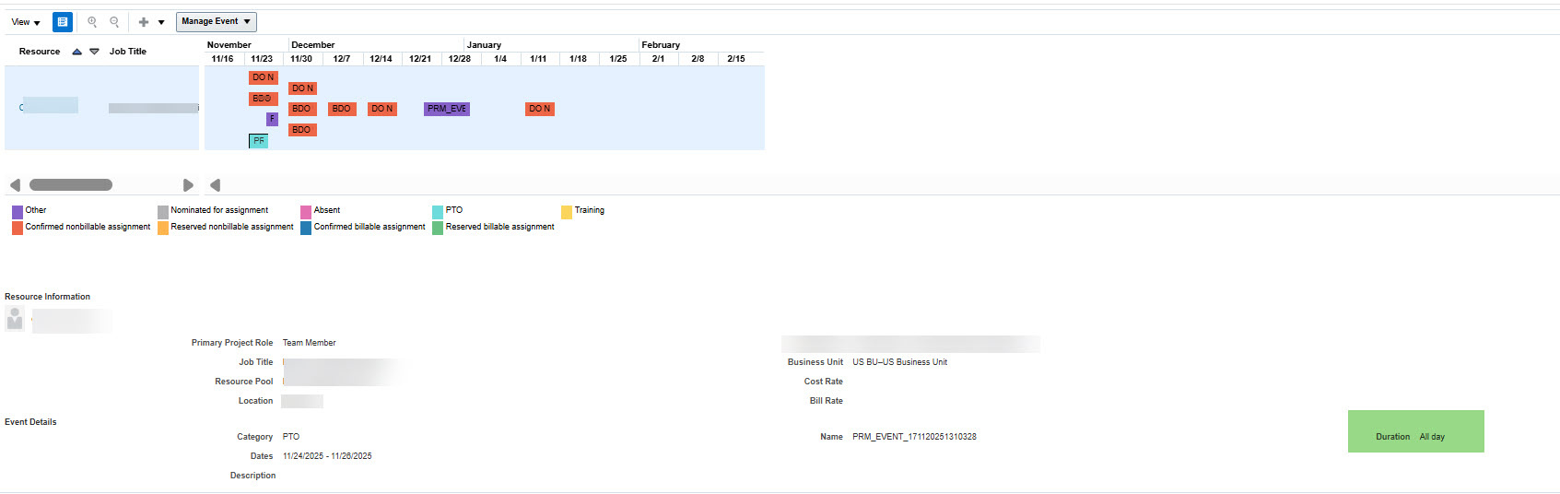Click the 11/16 week header

[x=222, y=59]
